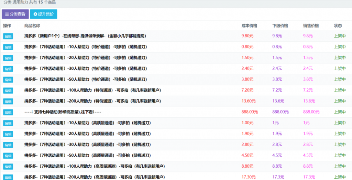Select product name 20人帮助力（特价通道）
The height and width of the screenshot is (180, 352).
coord(86,57)
